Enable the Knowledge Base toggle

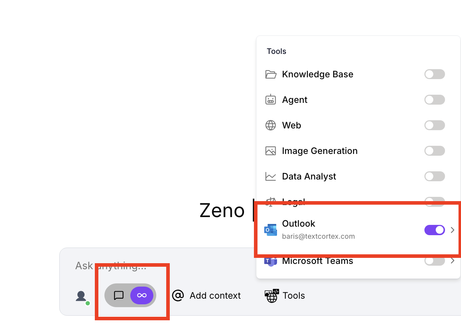point(434,74)
